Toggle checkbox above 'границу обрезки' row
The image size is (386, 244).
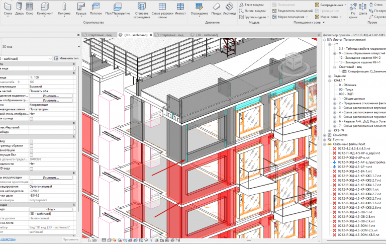[x=31, y=141]
